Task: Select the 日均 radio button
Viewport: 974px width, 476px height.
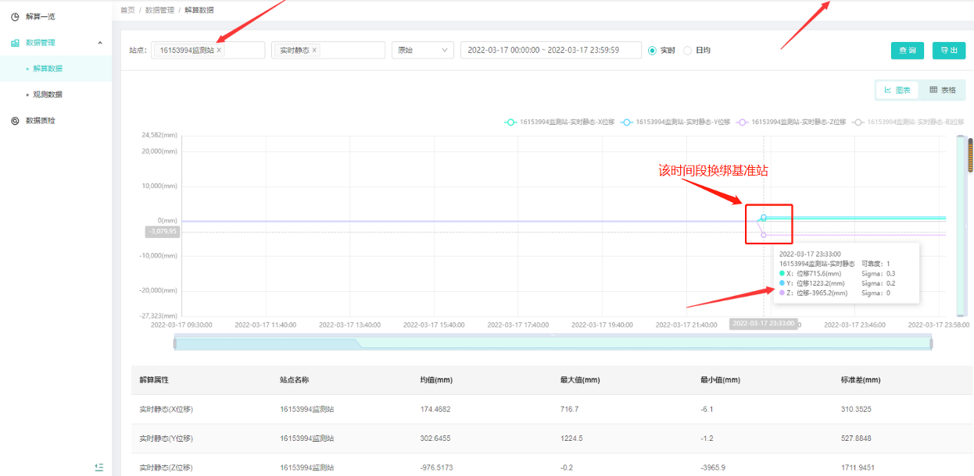Action: point(688,50)
